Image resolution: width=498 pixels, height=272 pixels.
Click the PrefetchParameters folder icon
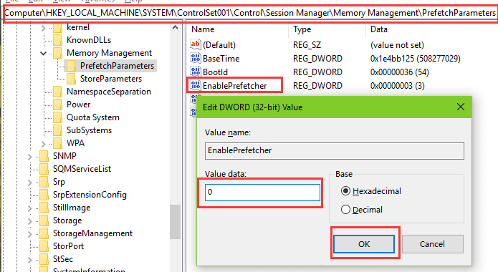pos(71,66)
